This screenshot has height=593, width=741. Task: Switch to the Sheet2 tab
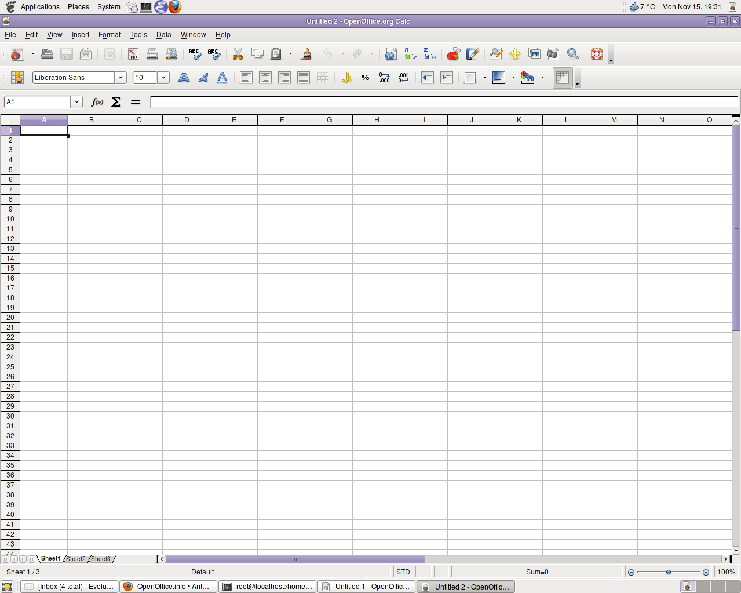tap(75, 559)
